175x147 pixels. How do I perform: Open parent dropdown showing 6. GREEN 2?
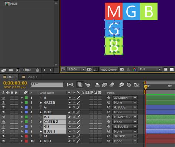(x=125, y=117)
